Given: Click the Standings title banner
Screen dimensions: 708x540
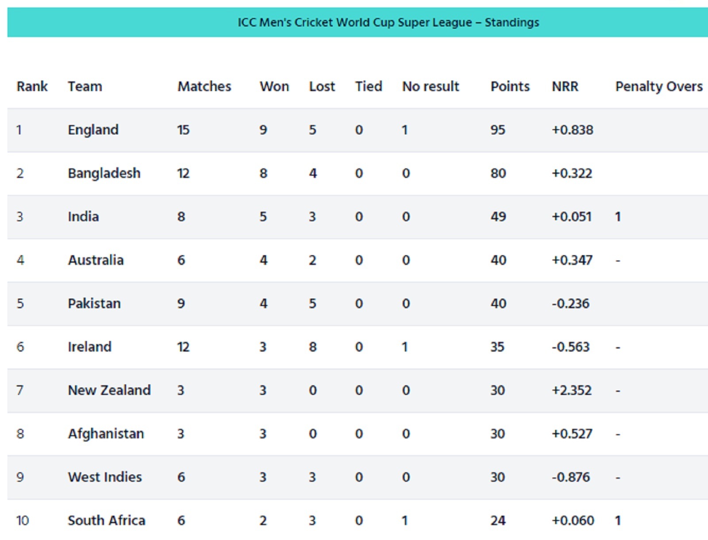Looking at the screenshot, I should 358,22.
